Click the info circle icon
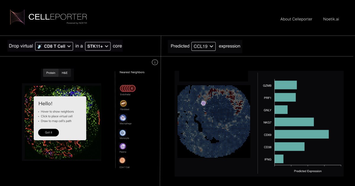 click(155, 62)
